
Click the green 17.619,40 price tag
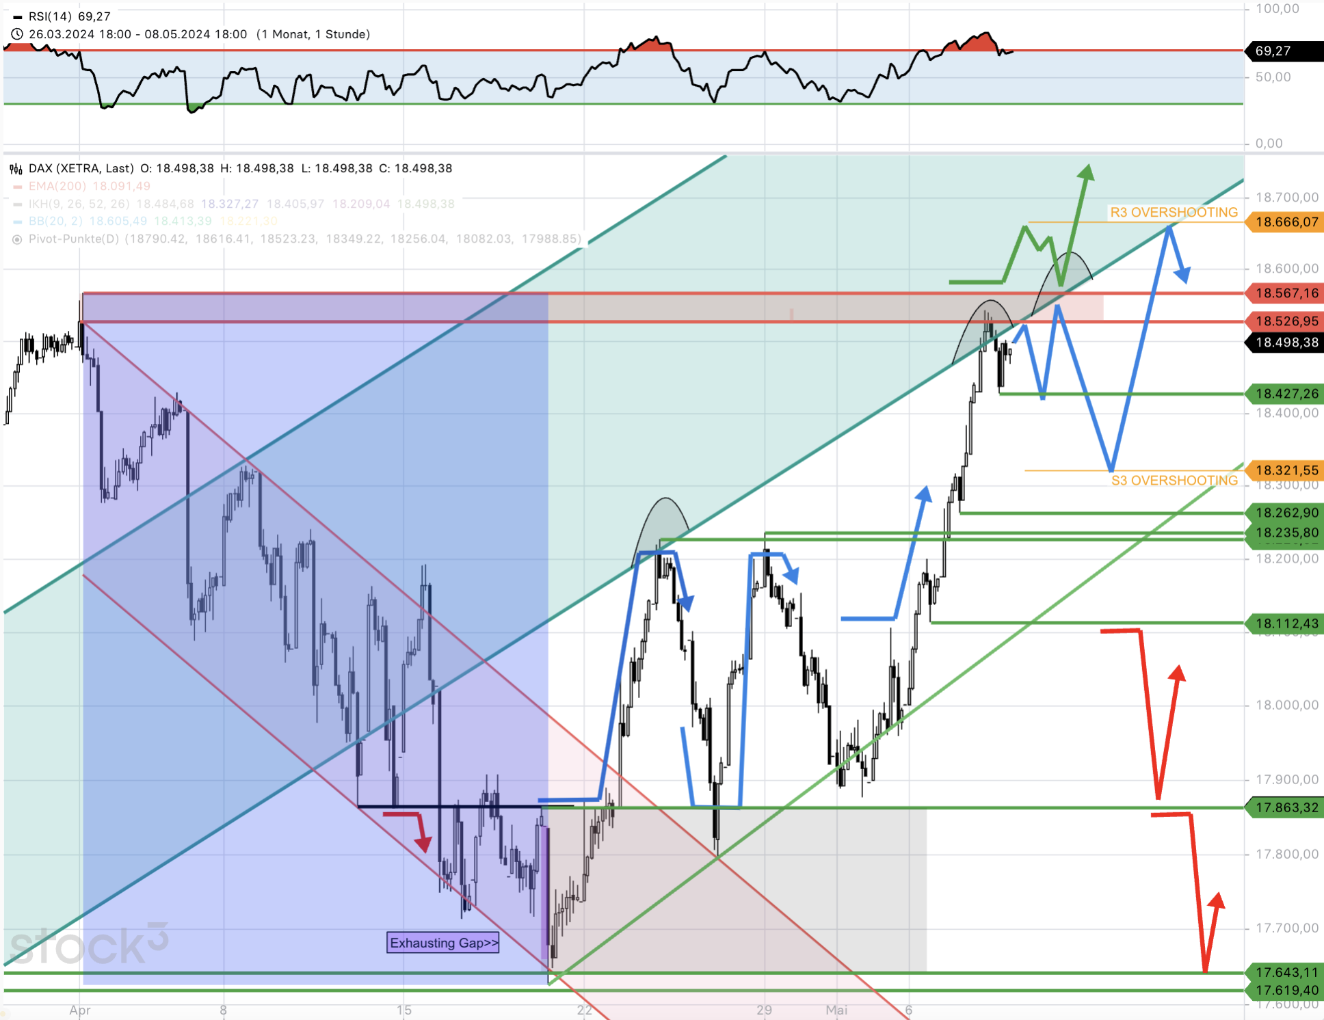pyautogui.click(x=1286, y=990)
